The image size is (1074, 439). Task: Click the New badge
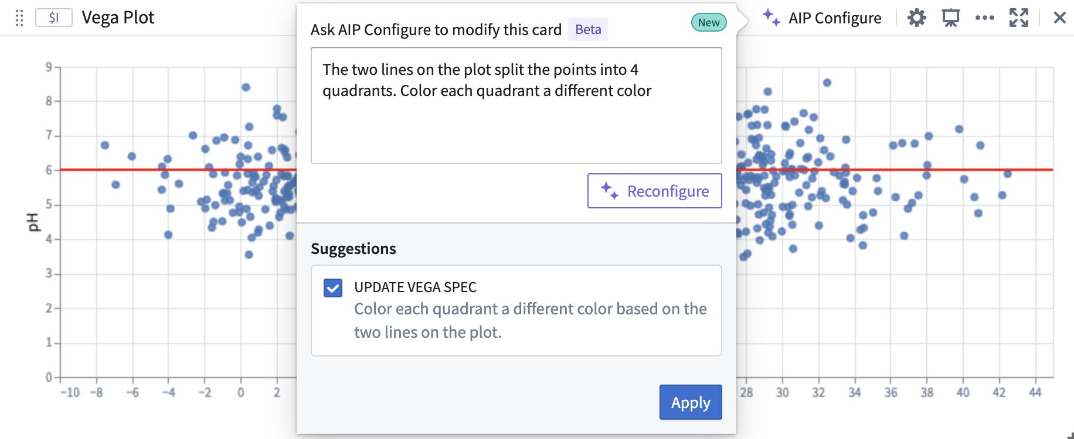point(709,22)
